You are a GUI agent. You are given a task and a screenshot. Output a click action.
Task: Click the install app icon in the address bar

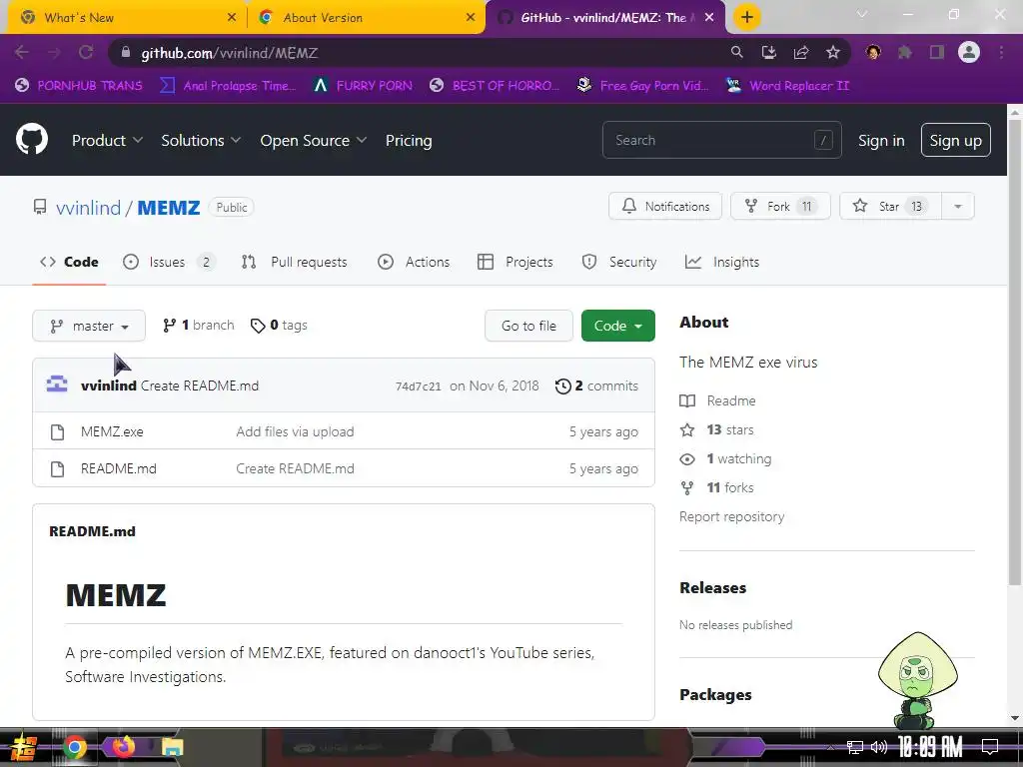(769, 52)
